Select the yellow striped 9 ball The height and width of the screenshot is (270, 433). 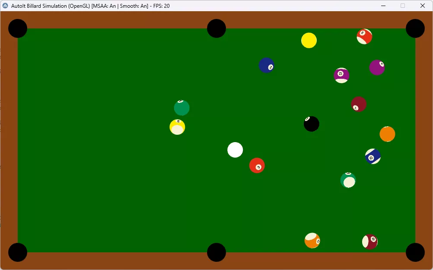[x=177, y=127]
